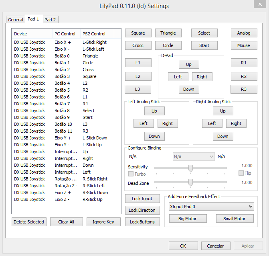Select the Botão 4 L2 binding row

pos(66,83)
